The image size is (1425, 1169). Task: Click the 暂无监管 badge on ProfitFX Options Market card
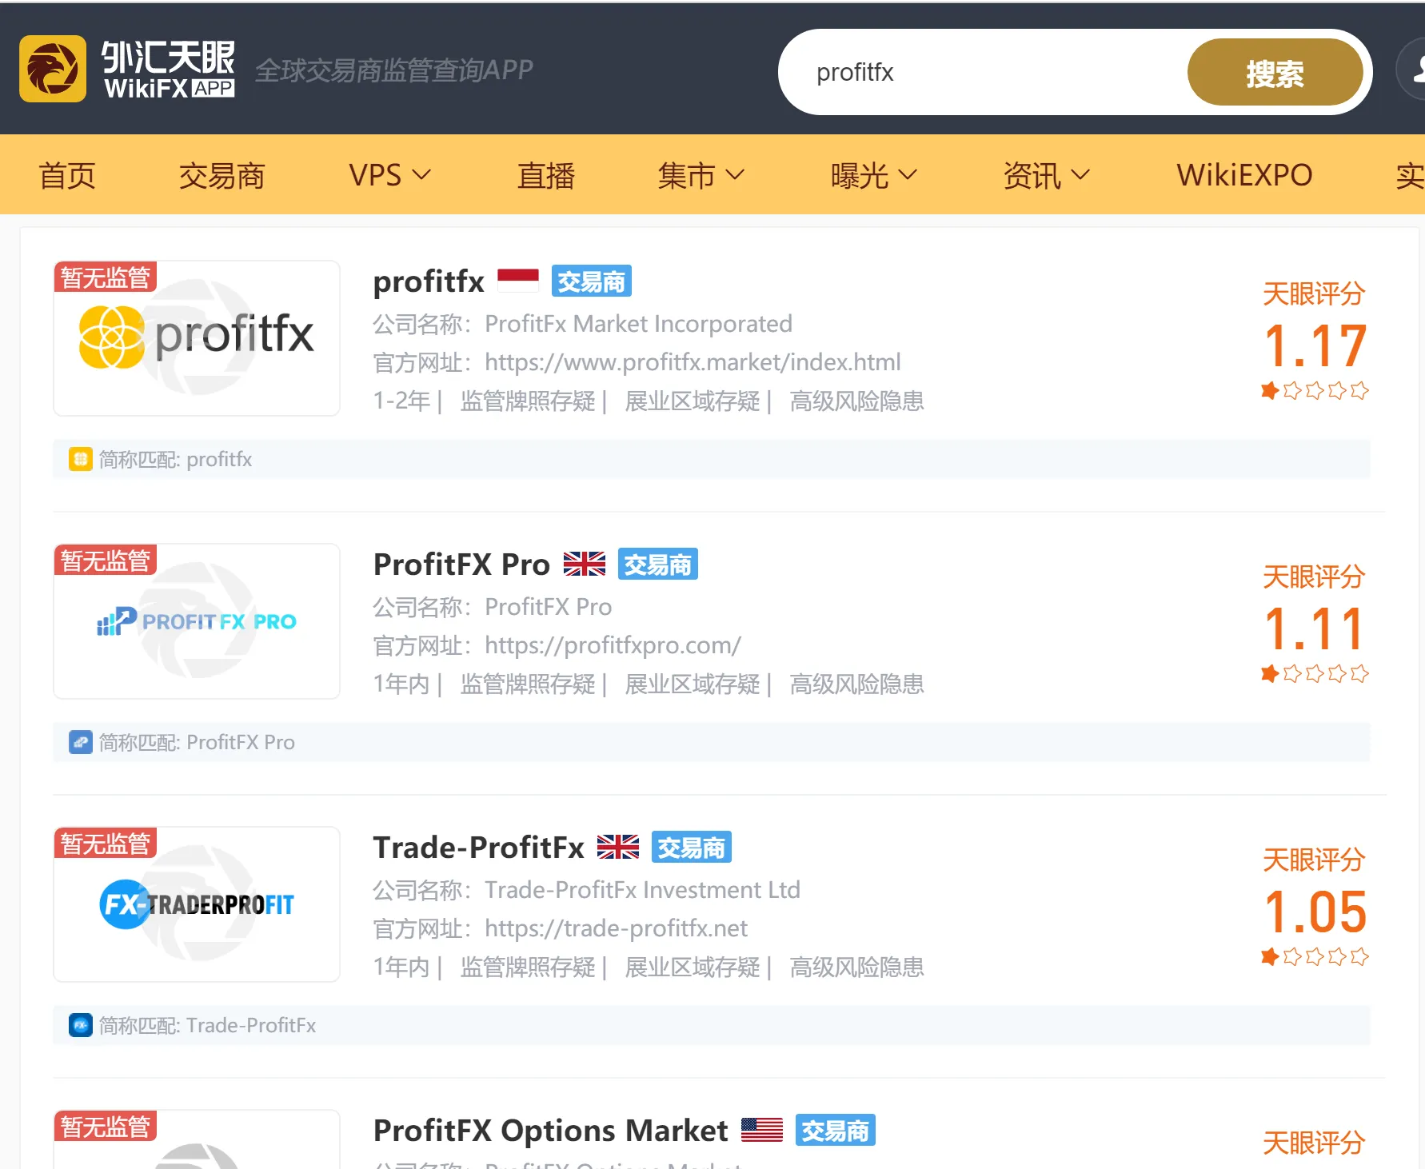click(x=106, y=1126)
